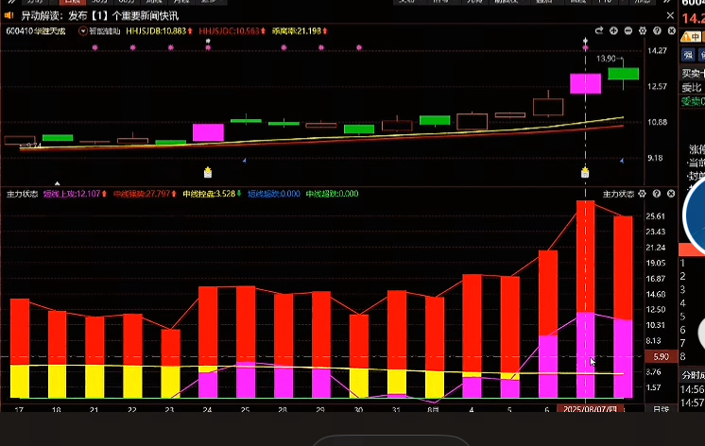Click yellow info marker below 08/07 candle
The width and height of the screenshot is (705, 446).
[x=585, y=172]
